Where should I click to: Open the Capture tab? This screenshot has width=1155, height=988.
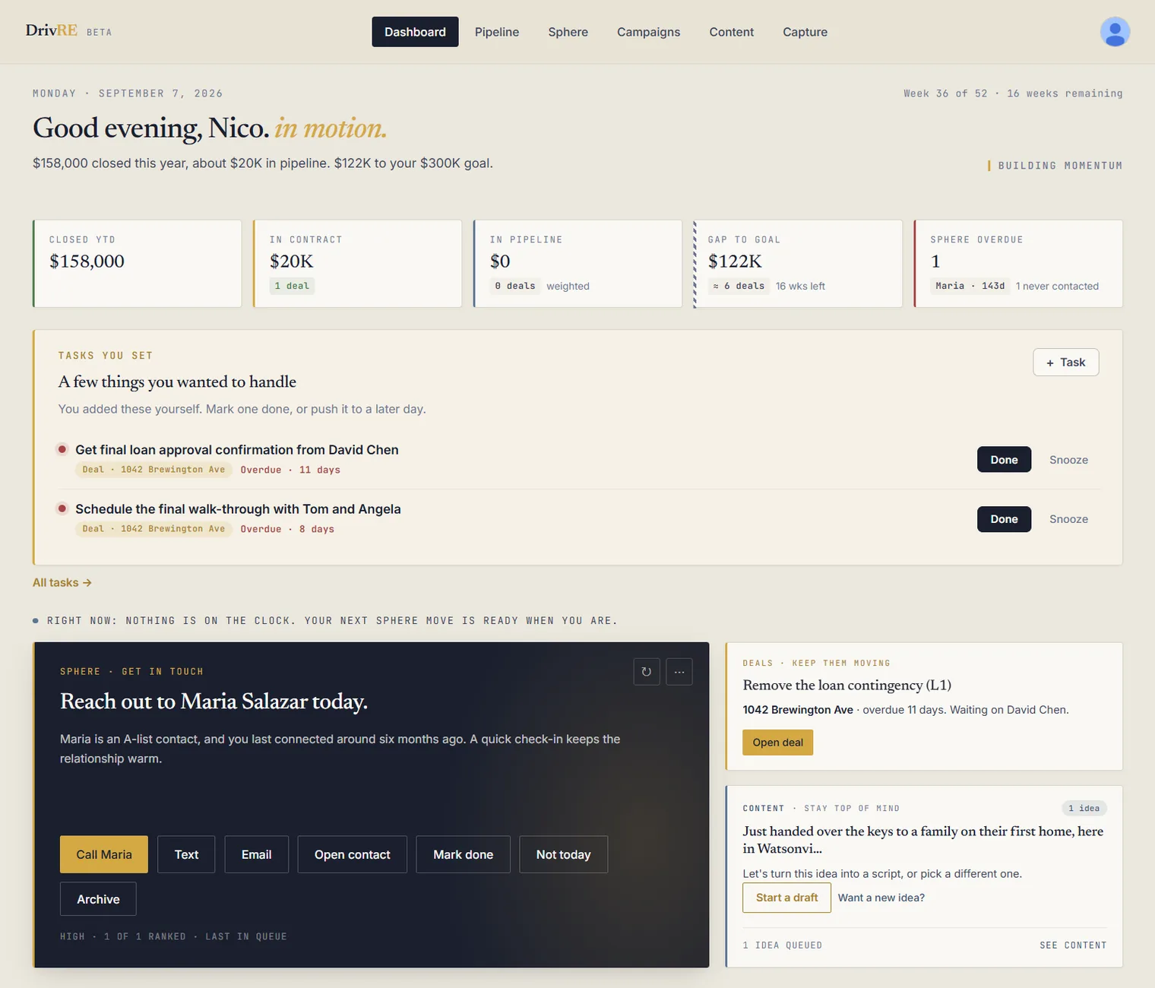click(805, 32)
